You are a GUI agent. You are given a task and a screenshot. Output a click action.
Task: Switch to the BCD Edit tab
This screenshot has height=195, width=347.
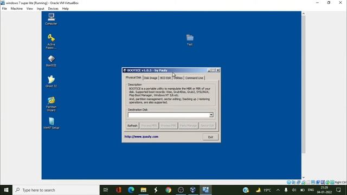[165, 78]
